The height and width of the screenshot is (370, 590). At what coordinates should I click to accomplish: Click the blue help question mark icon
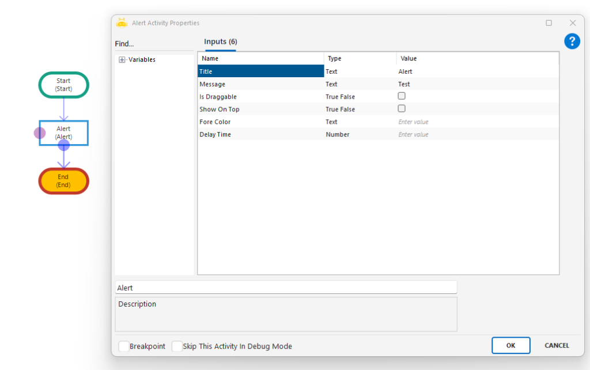coord(572,41)
